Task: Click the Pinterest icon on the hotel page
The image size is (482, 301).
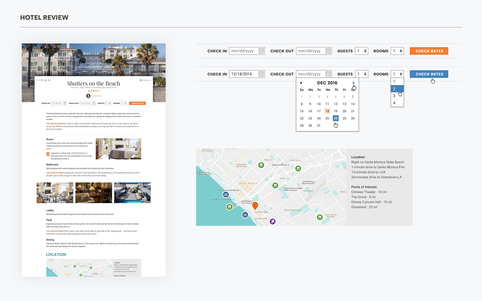Action: pos(39,80)
